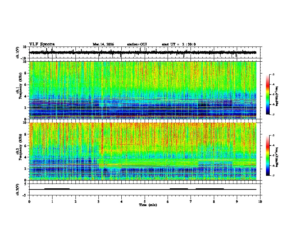Click the time axis tick label "4"
293x226 pixels.
point(122,202)
